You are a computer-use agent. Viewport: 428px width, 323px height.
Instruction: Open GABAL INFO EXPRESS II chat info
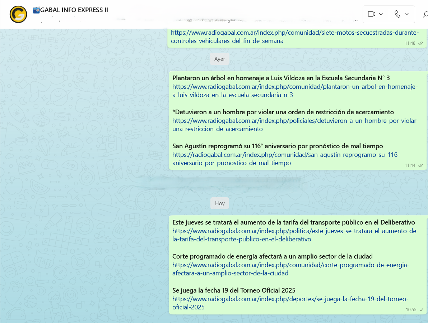(x=74, y=10)
